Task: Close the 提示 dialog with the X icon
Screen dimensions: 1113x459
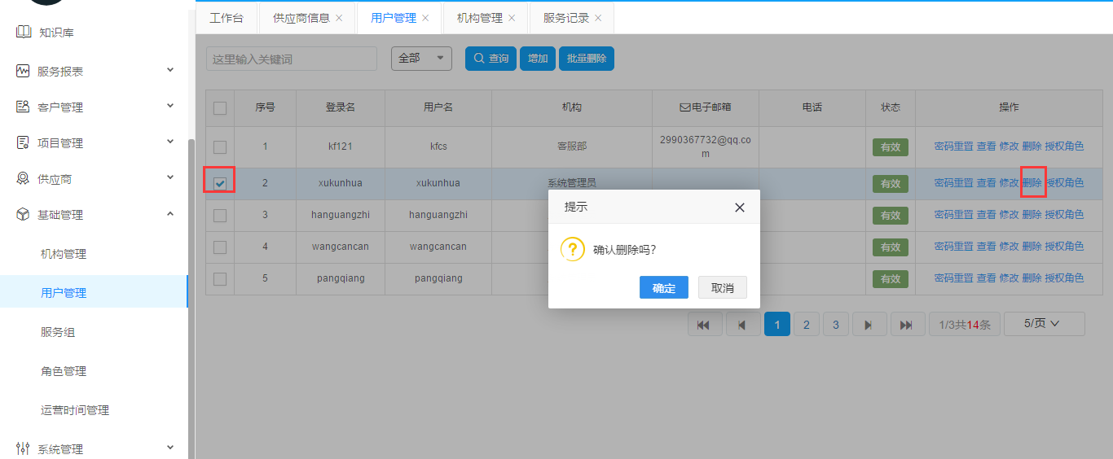Action: pyautogui.click(x=739, y=208)
